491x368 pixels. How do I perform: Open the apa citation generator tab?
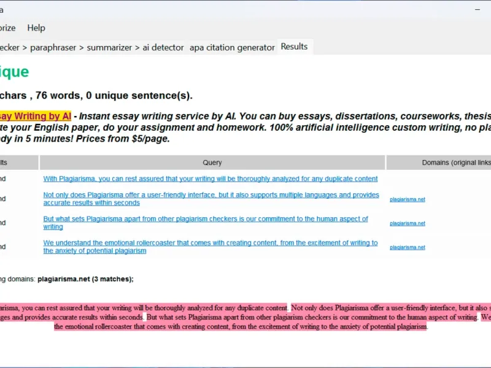pos(232,48)
